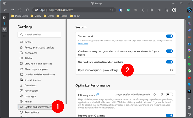Give thumbs up for efficiency mode

pos(155,94)
